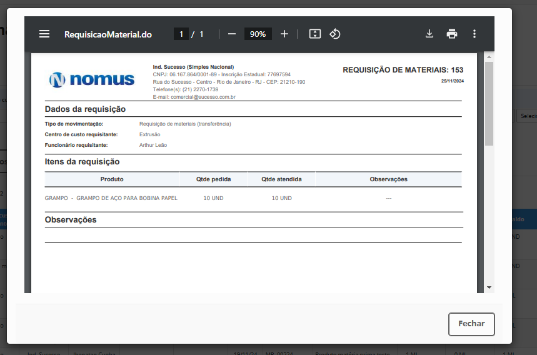Viewport: 537px width, 355px height.
Task: Click the REQUISIÇÃO DE MATERIAIS: 153 heading
Action: pos(403,70)
